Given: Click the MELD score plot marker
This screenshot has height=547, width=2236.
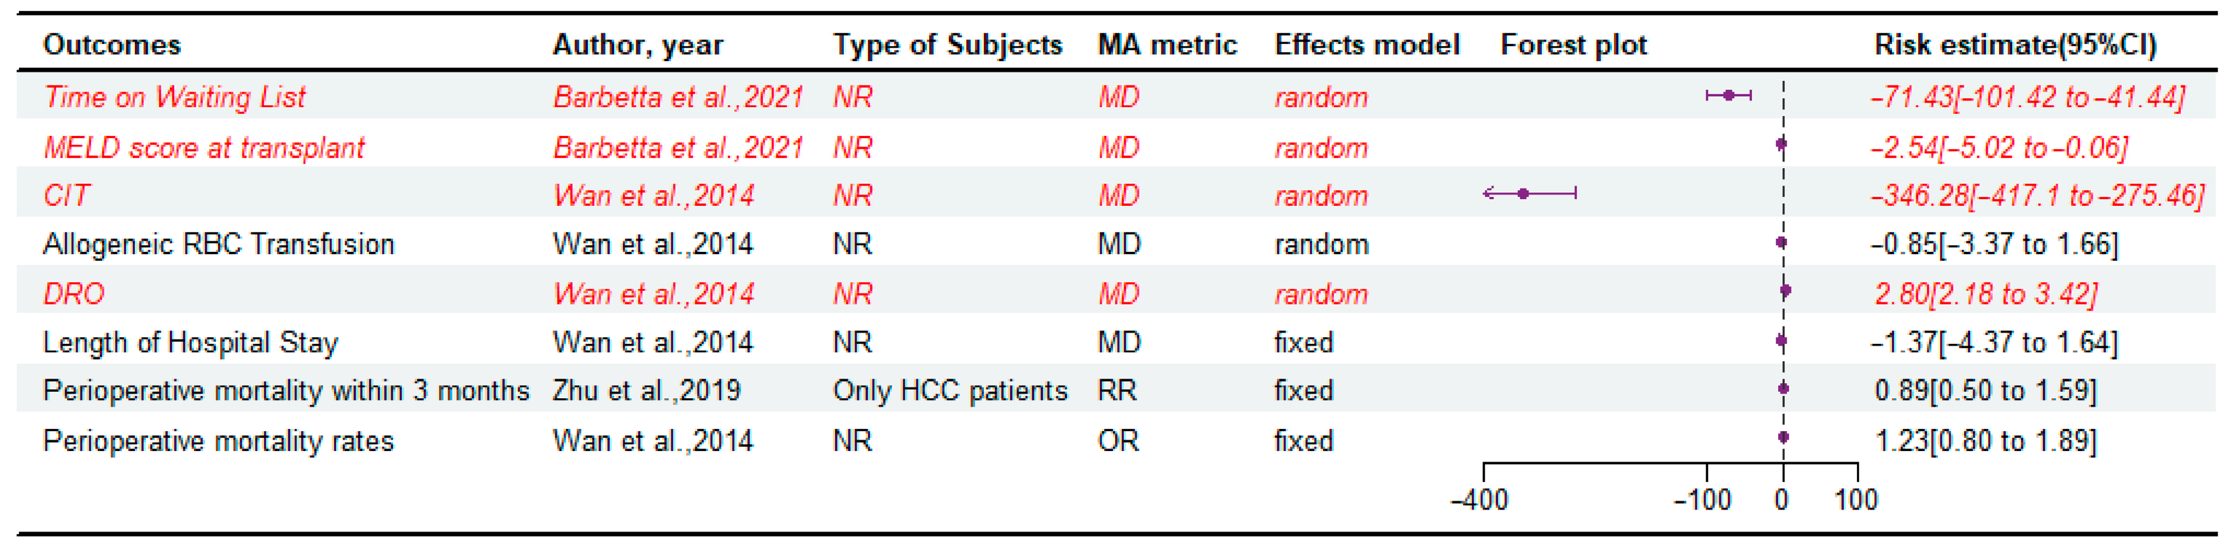Looking at the screenshot, I should click(x=1781, y=145).
